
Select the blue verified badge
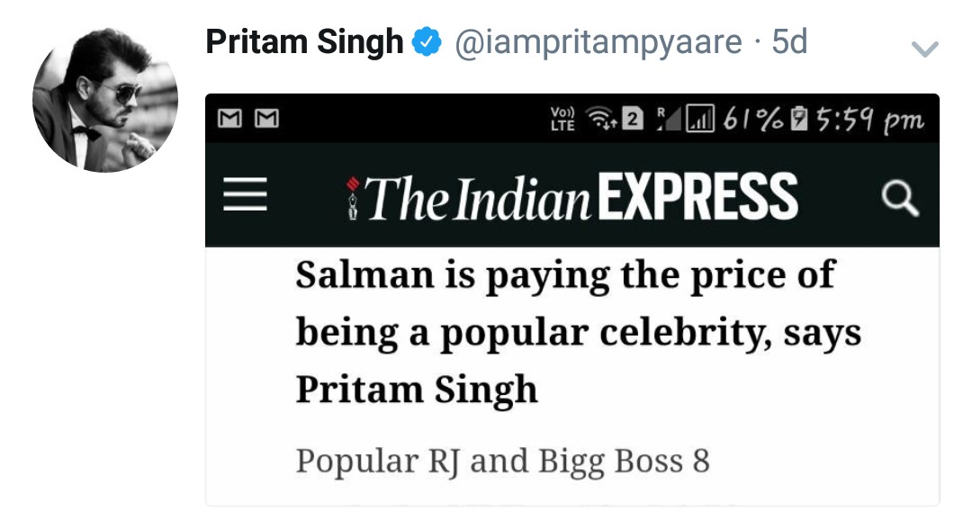pyautogui.click(x=427, y=41)
